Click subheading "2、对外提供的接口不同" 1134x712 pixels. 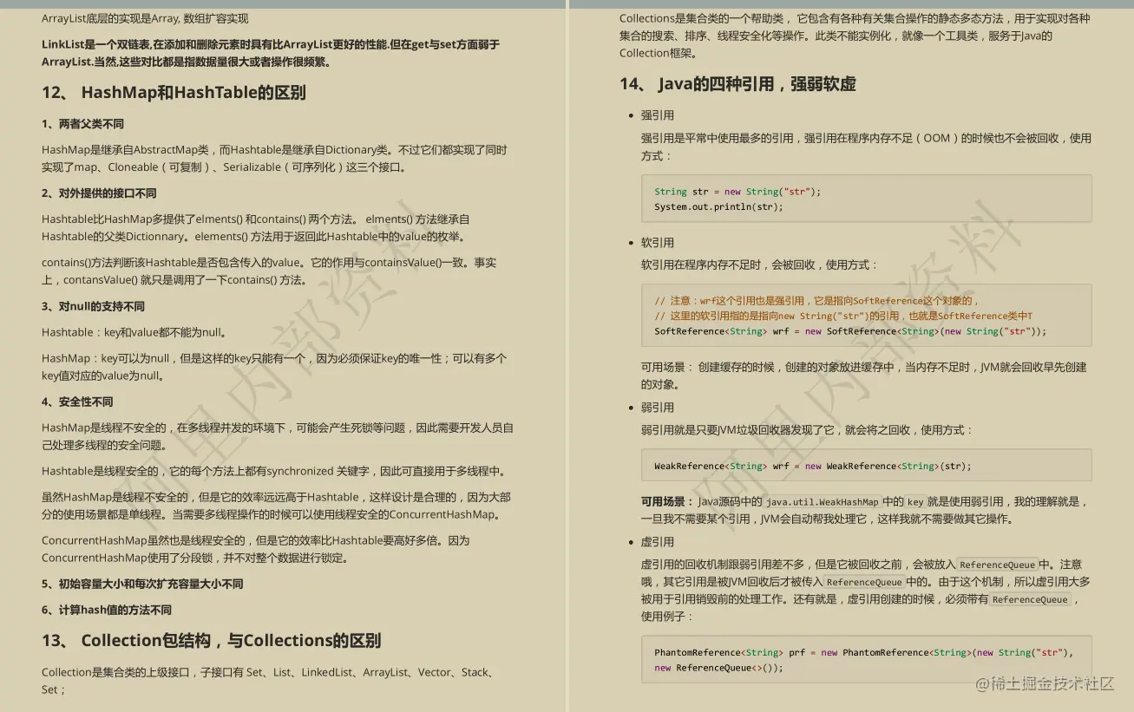(99, 193)
